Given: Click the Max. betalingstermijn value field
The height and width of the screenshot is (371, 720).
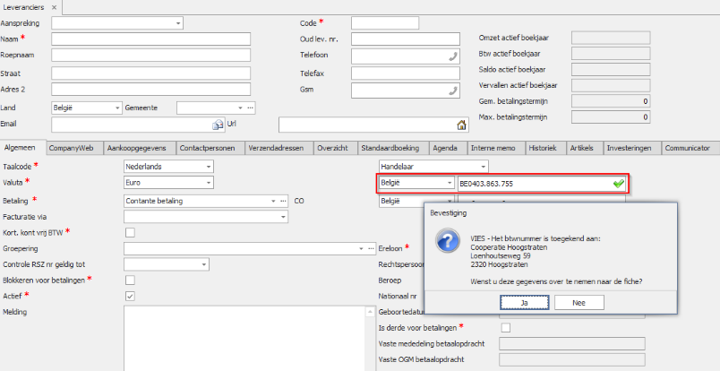Looking at the screenshot, I should [x=611, y=117].
